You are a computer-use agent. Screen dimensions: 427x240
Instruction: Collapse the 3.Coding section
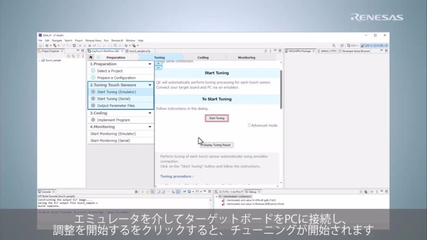pyautogui.click(x=150, y=113)
